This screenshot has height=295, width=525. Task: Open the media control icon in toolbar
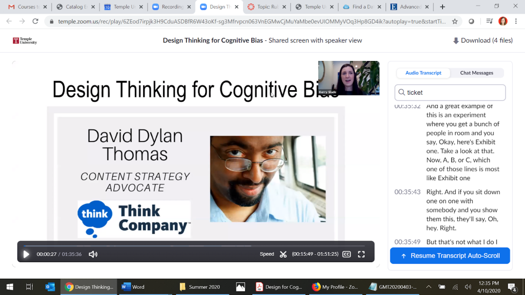489,22
